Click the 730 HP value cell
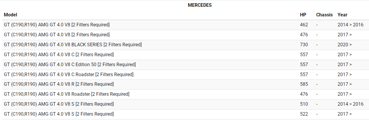Screen dimensions: 369x120 click(304, 45)
